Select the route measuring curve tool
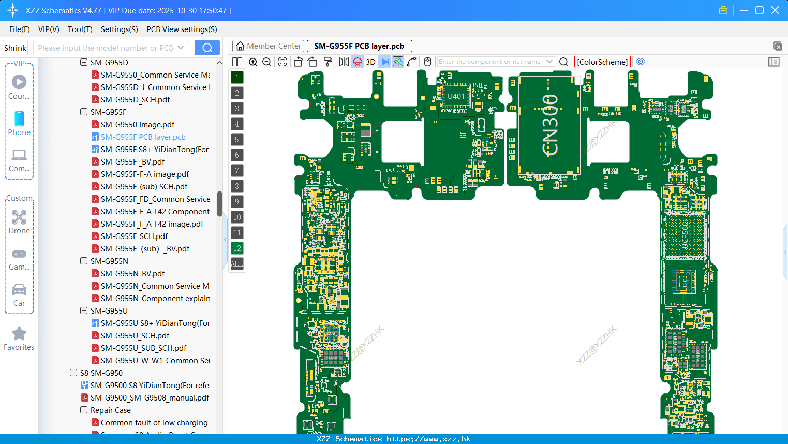The image size is (788, 444). [412, 62]
